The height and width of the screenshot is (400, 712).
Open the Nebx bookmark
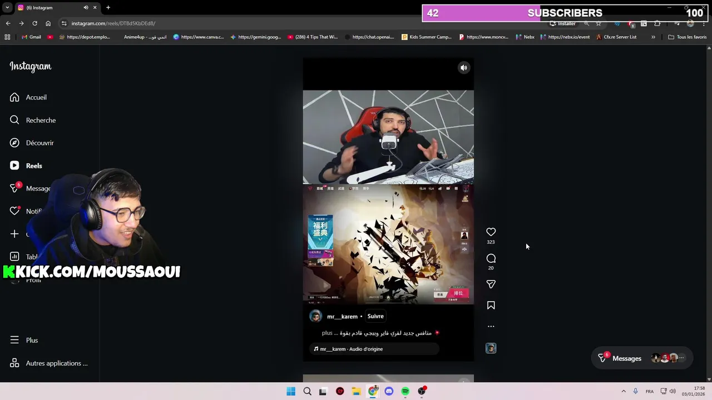point(525,37)
